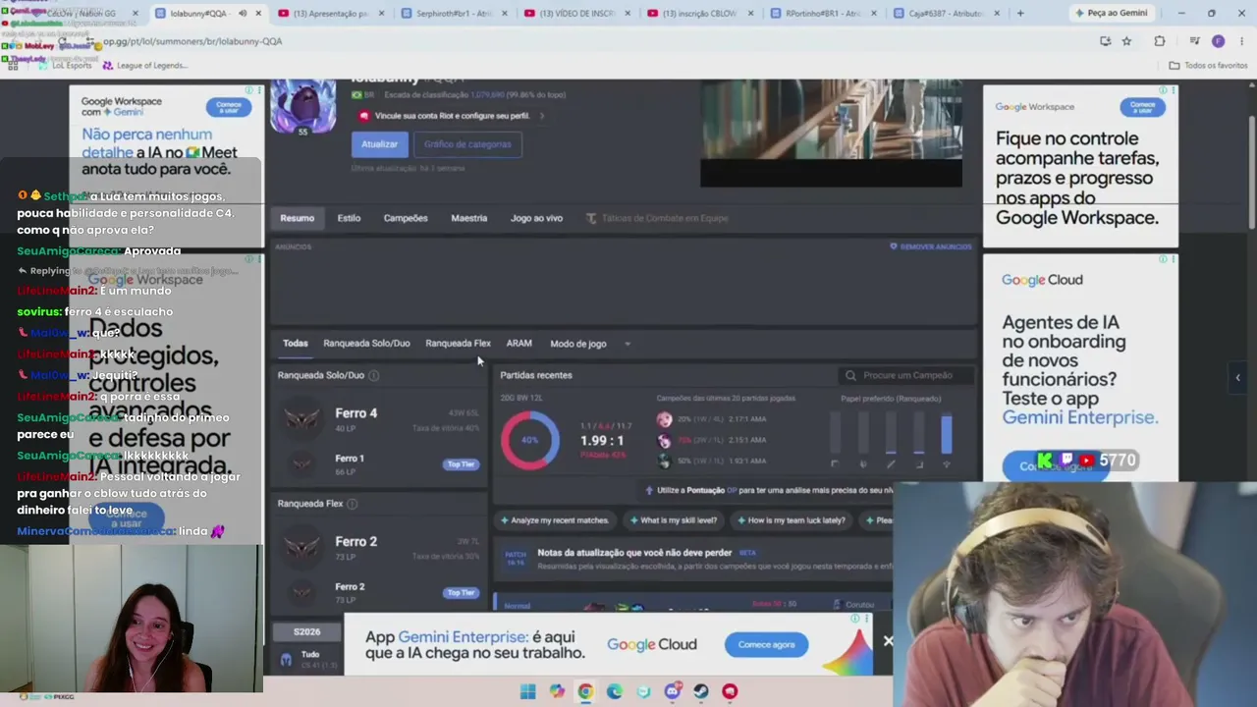Open the S2026 season selector
This screenshot has width=1257, height=707.
[x=306, y=632]
